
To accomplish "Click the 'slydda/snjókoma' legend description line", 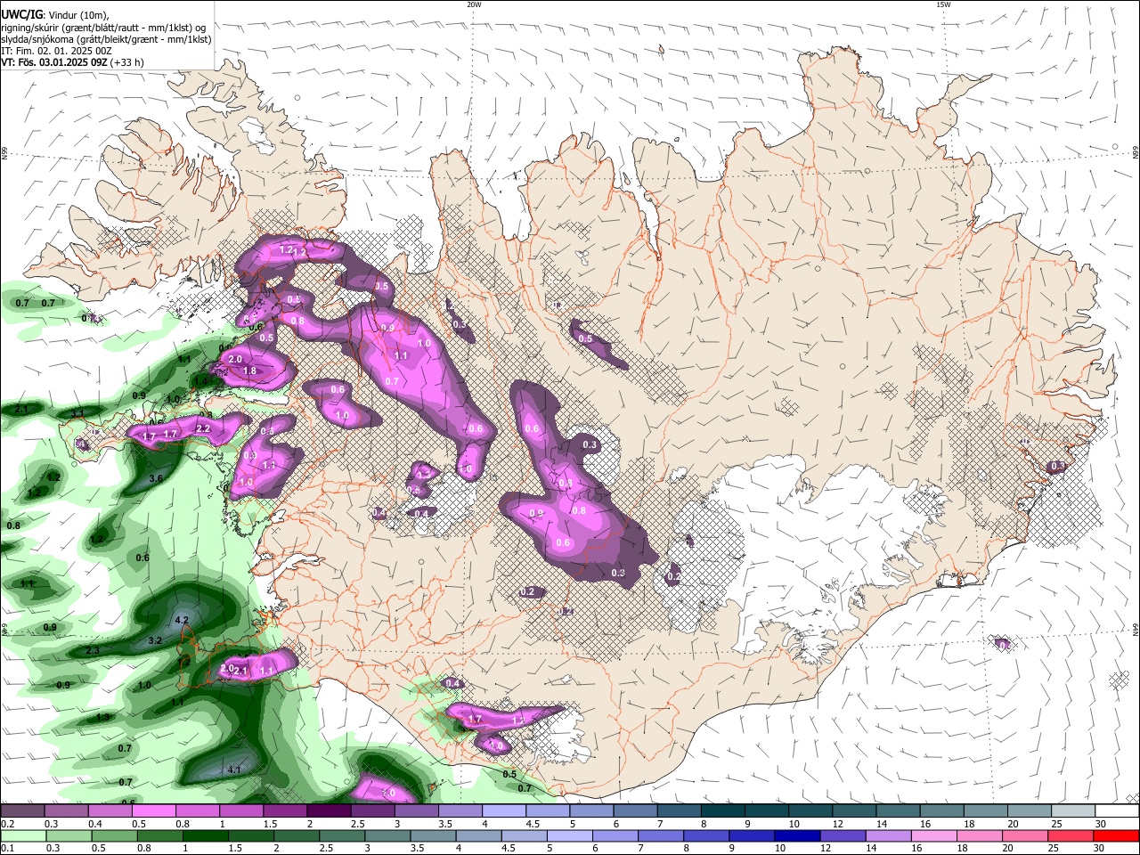I will tap(106, 39).
